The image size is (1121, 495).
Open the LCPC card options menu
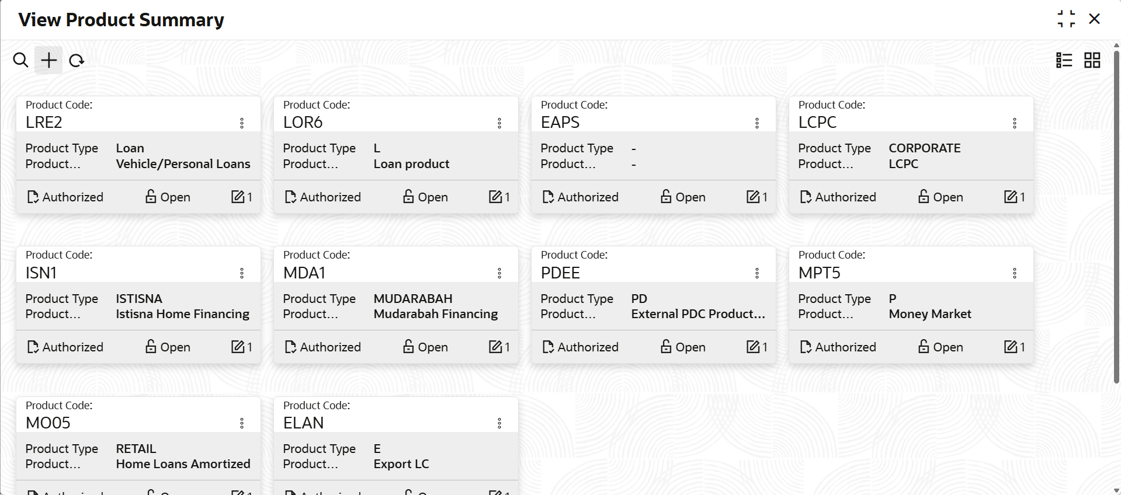[x=1015, y=123]
